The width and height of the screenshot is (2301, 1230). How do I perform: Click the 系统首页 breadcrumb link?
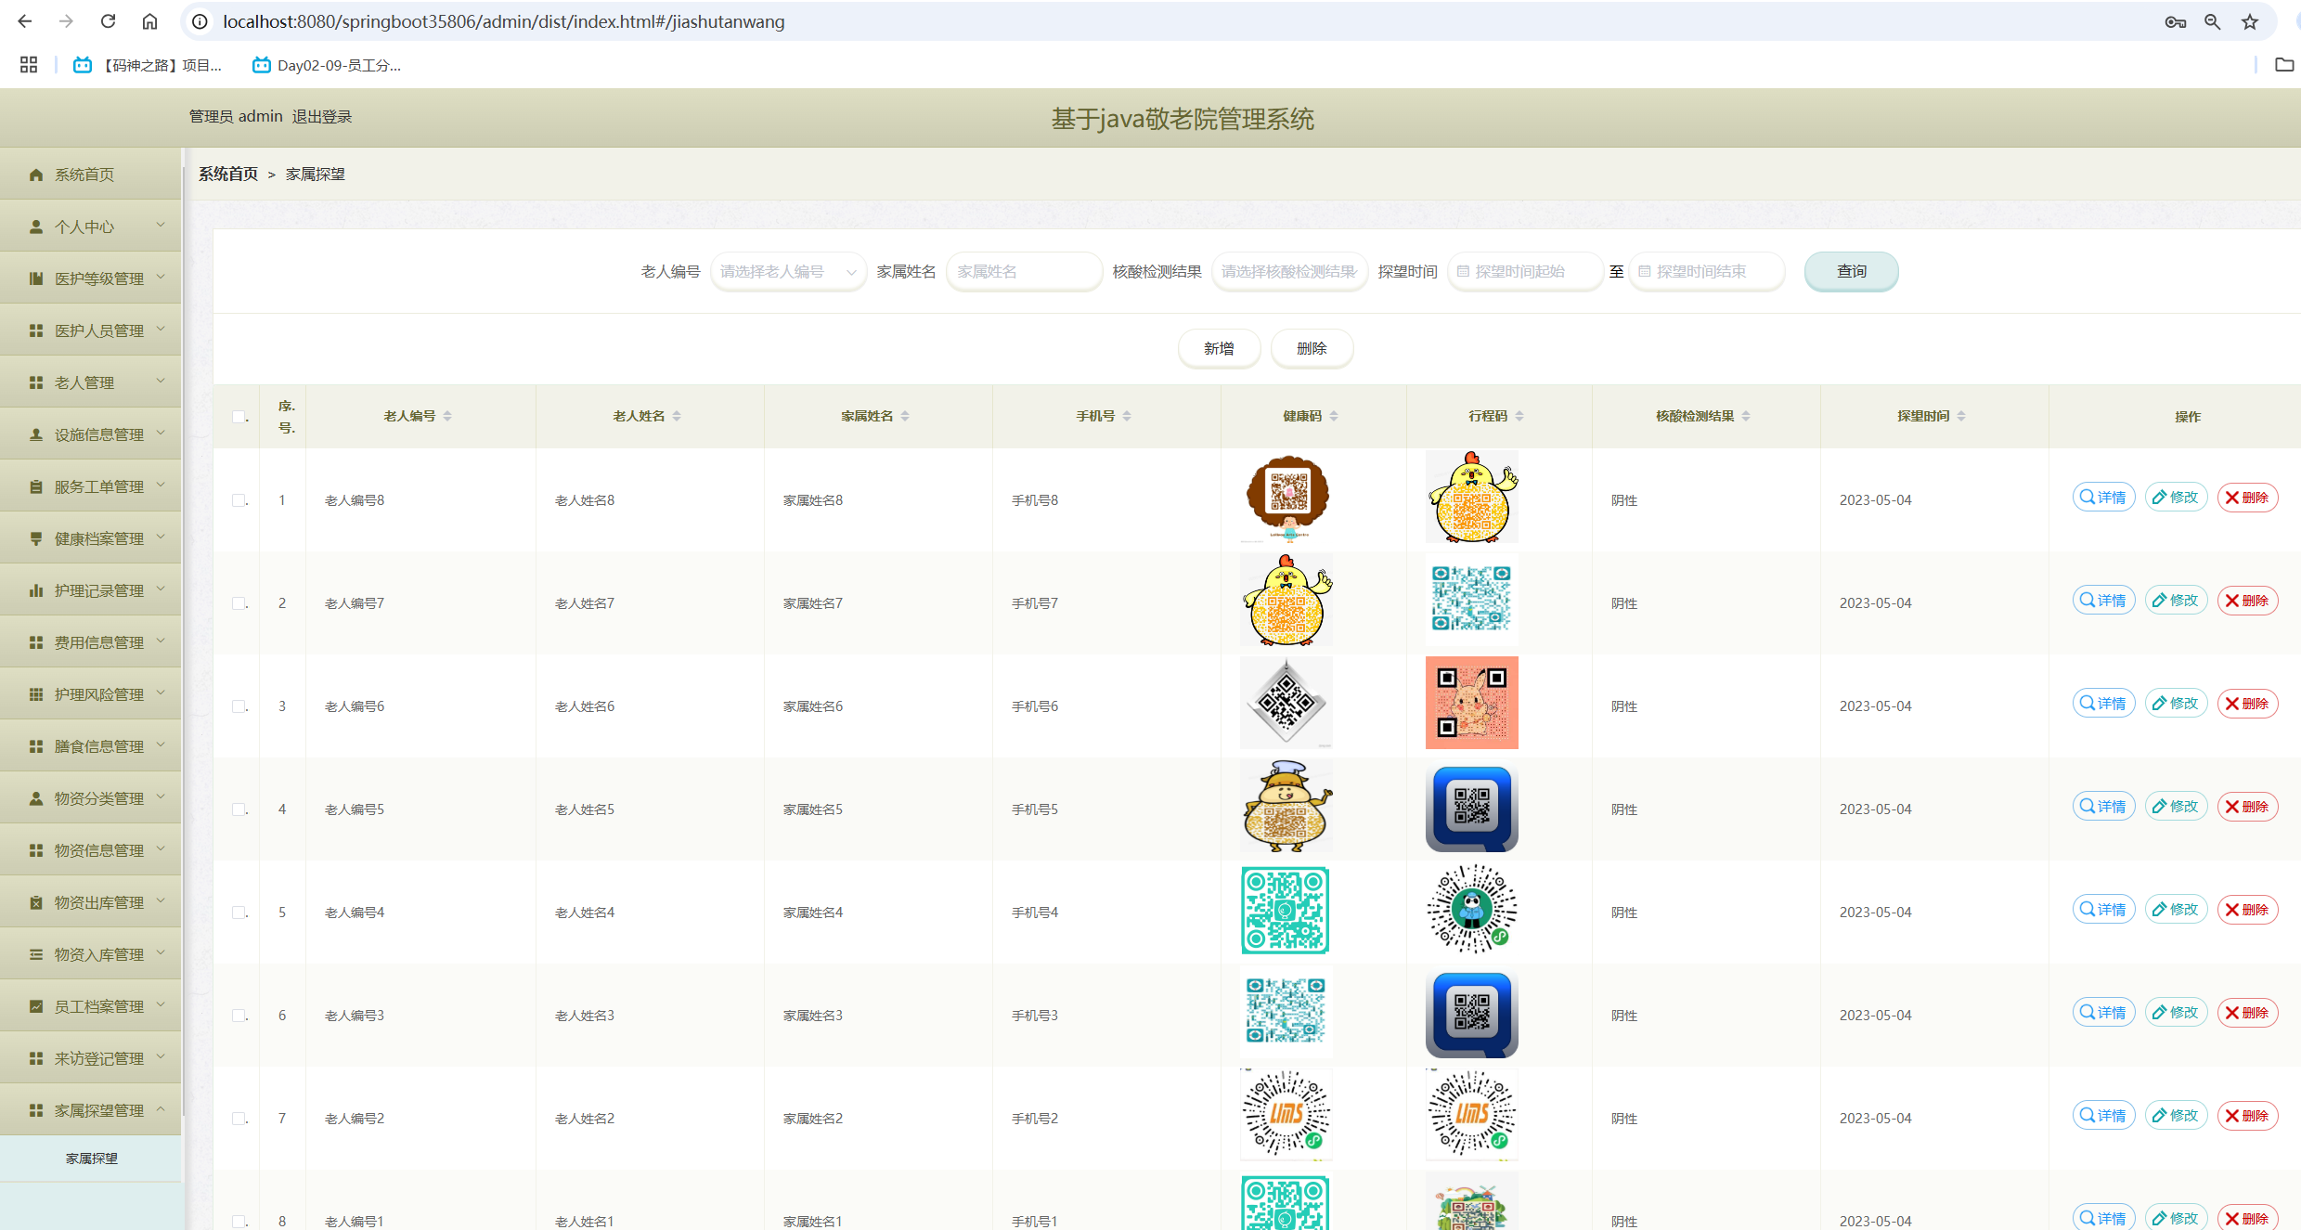click(x=228, y=175)
